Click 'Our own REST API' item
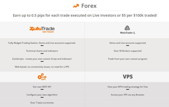Image resolution: width=169 pixels, height=107 pixels. pos(42,87)
